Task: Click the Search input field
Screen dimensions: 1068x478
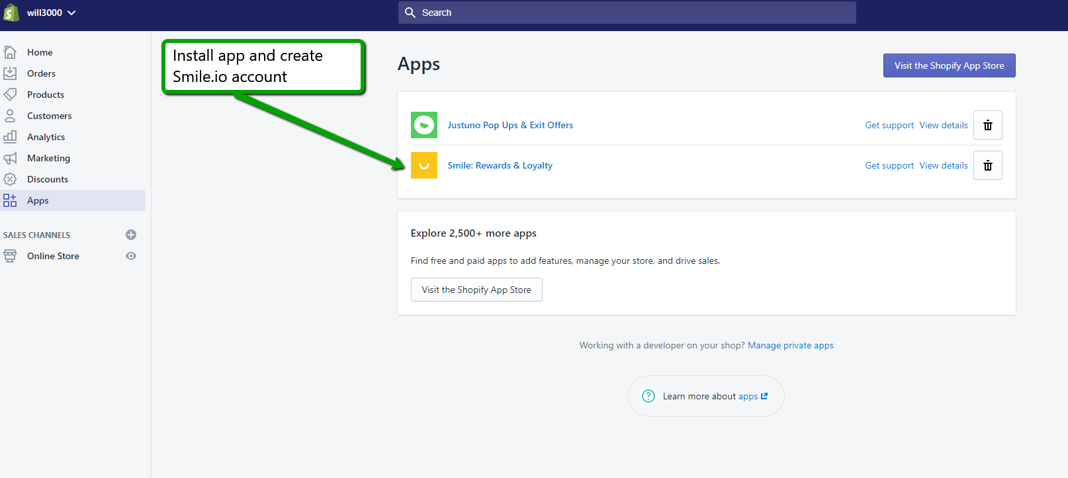Action: (627, 13)
